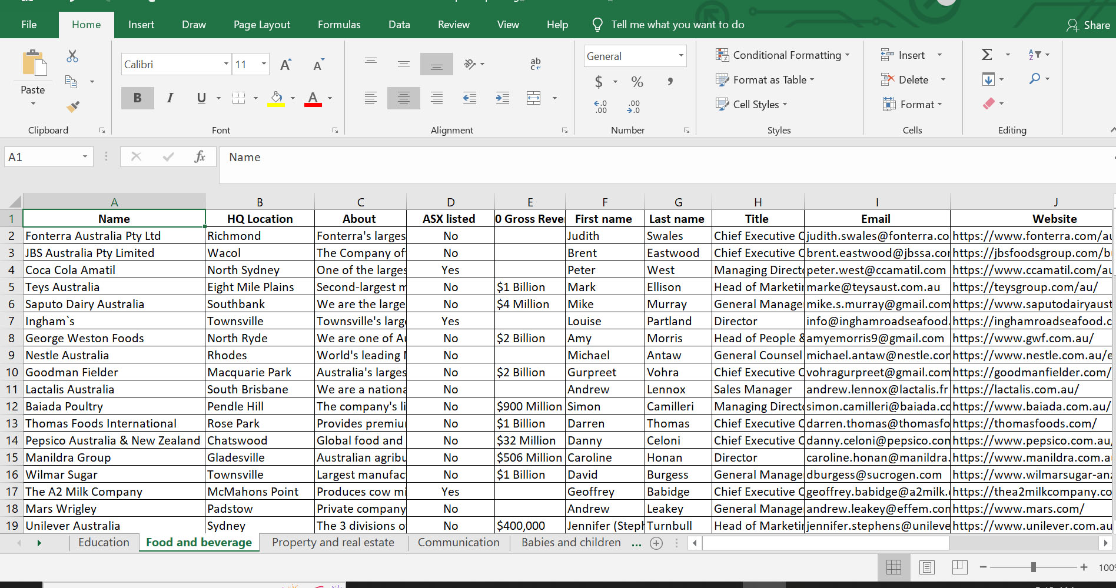Viewport: 1116px width, 588px height.
Task: Click the Page Layout view button
Action: [x=927, y=567]
